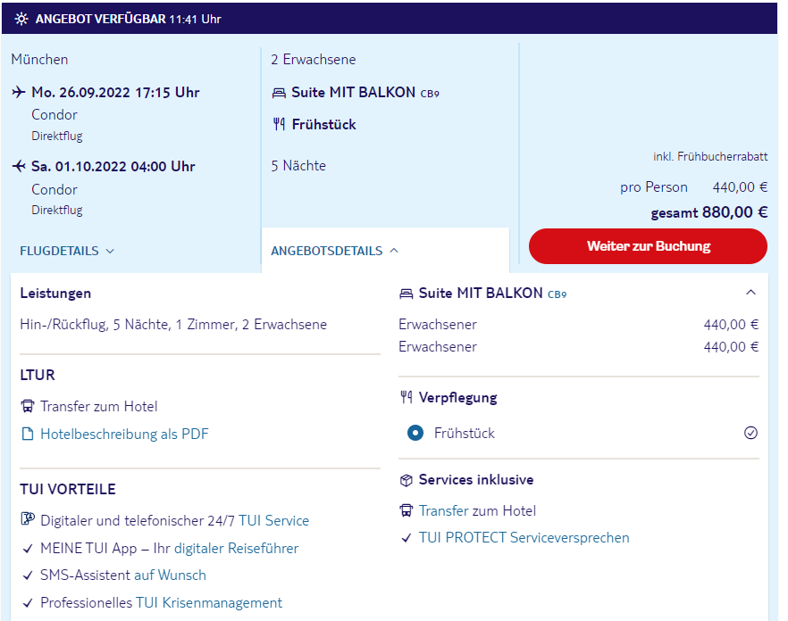Click the PDF document icon
Image resolution: width=788 pixels, height=621 pixels.
[27, 435]
